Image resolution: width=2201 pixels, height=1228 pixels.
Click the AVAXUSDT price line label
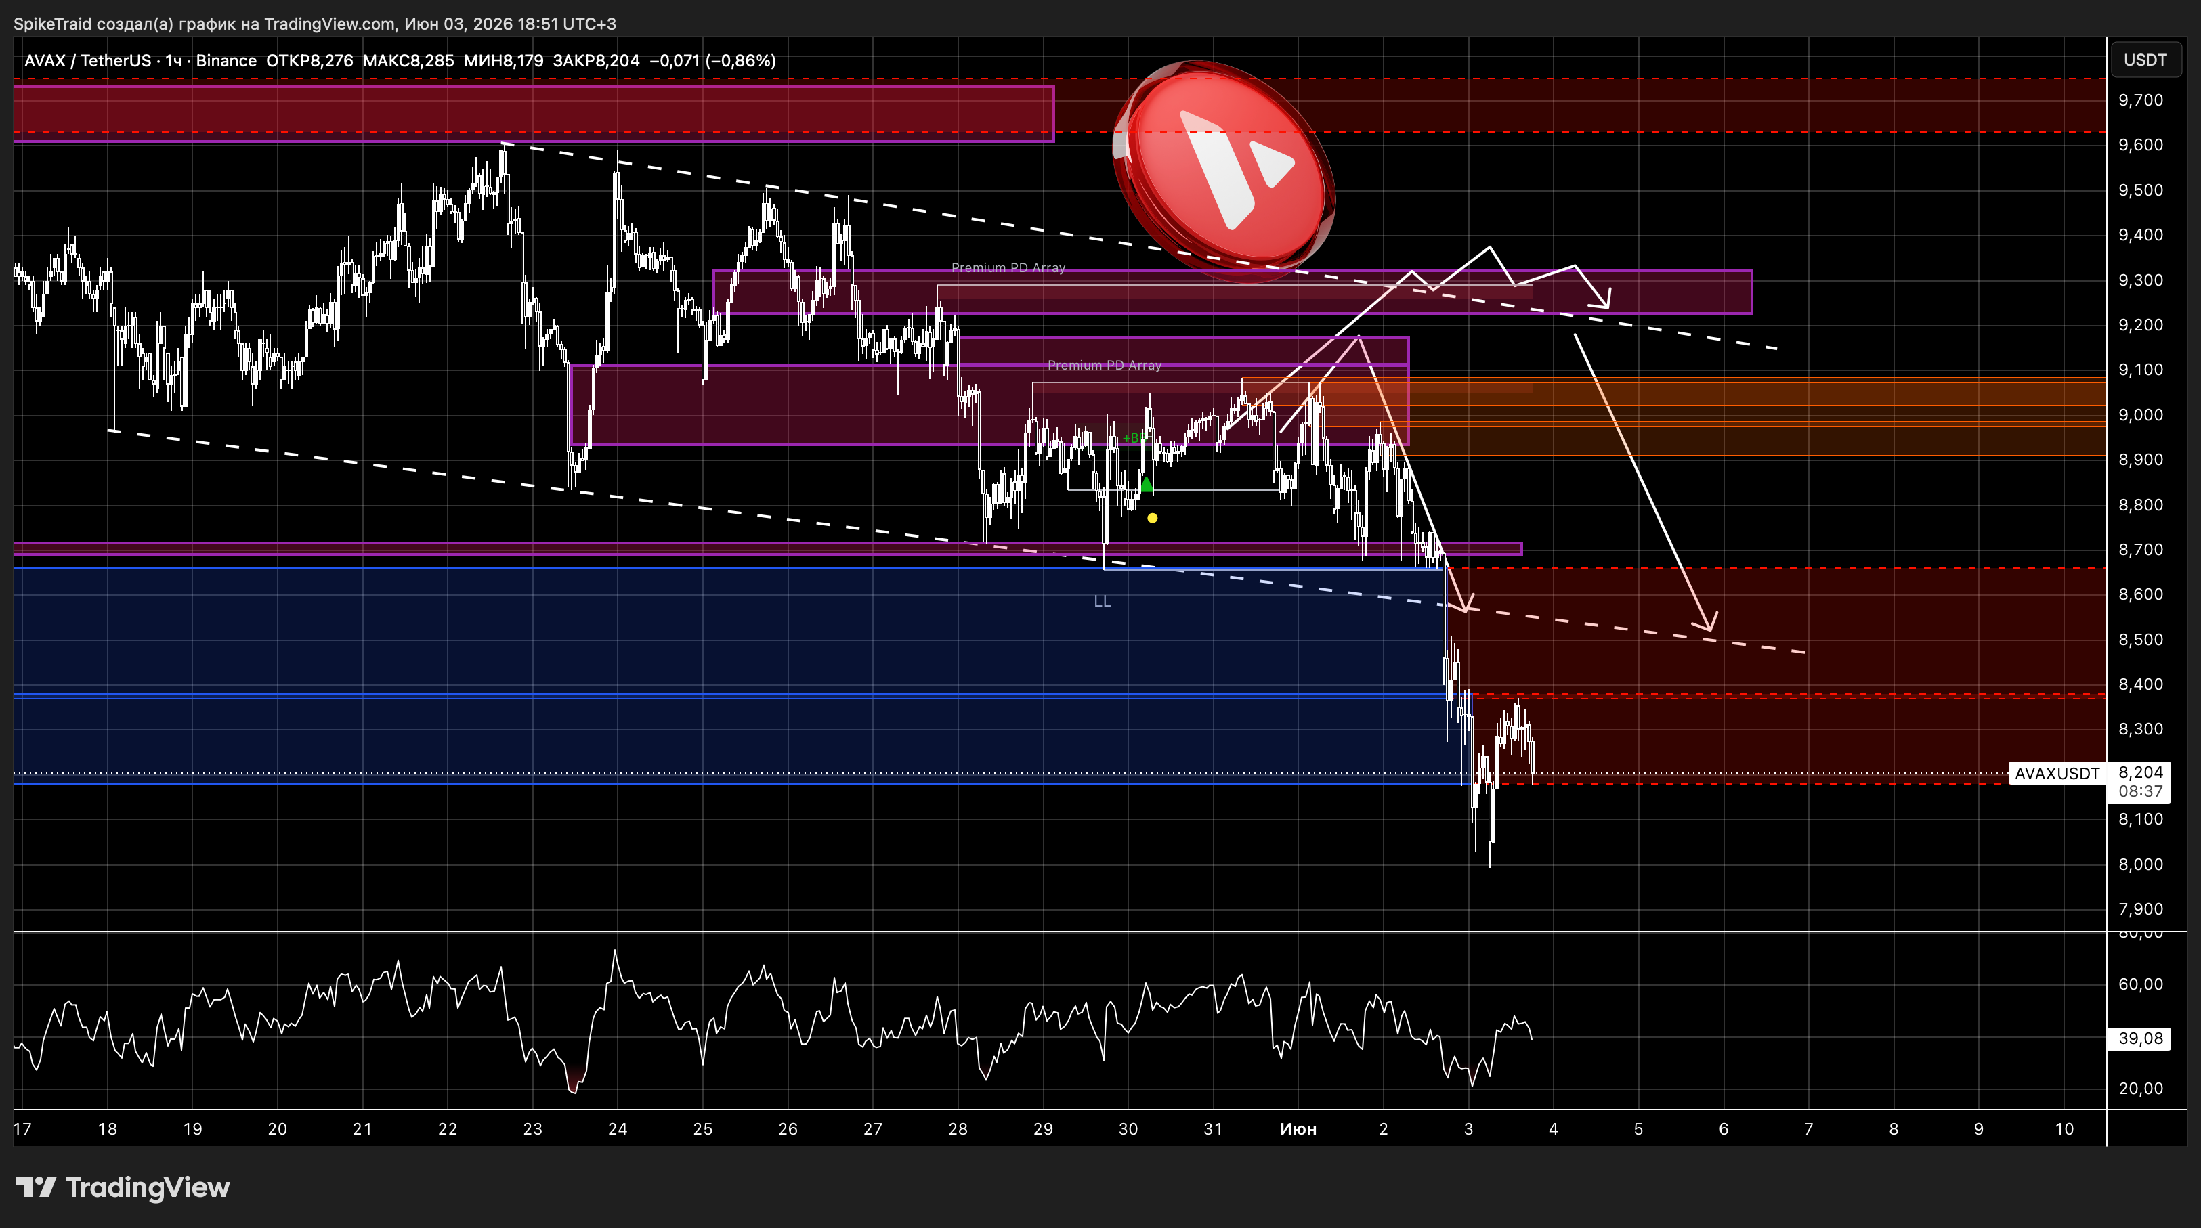2057,774
